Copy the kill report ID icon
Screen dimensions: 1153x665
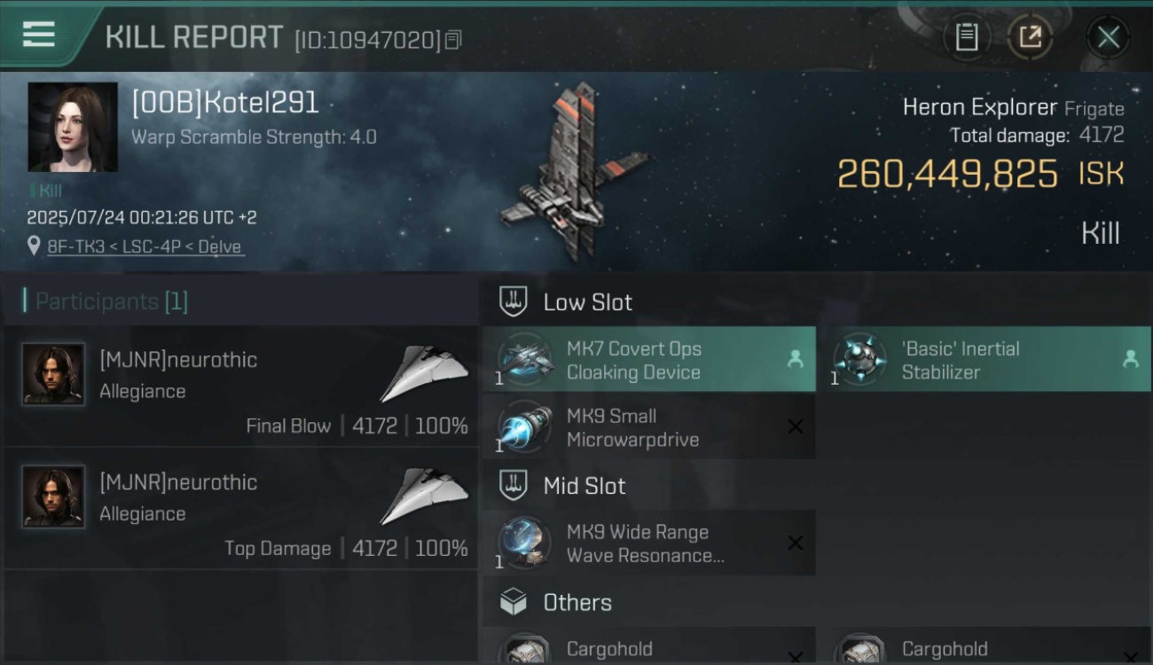(453, 40)
